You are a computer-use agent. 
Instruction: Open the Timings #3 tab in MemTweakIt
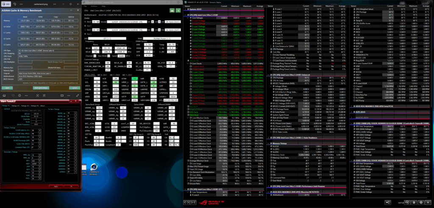click(x=25, y=105)
